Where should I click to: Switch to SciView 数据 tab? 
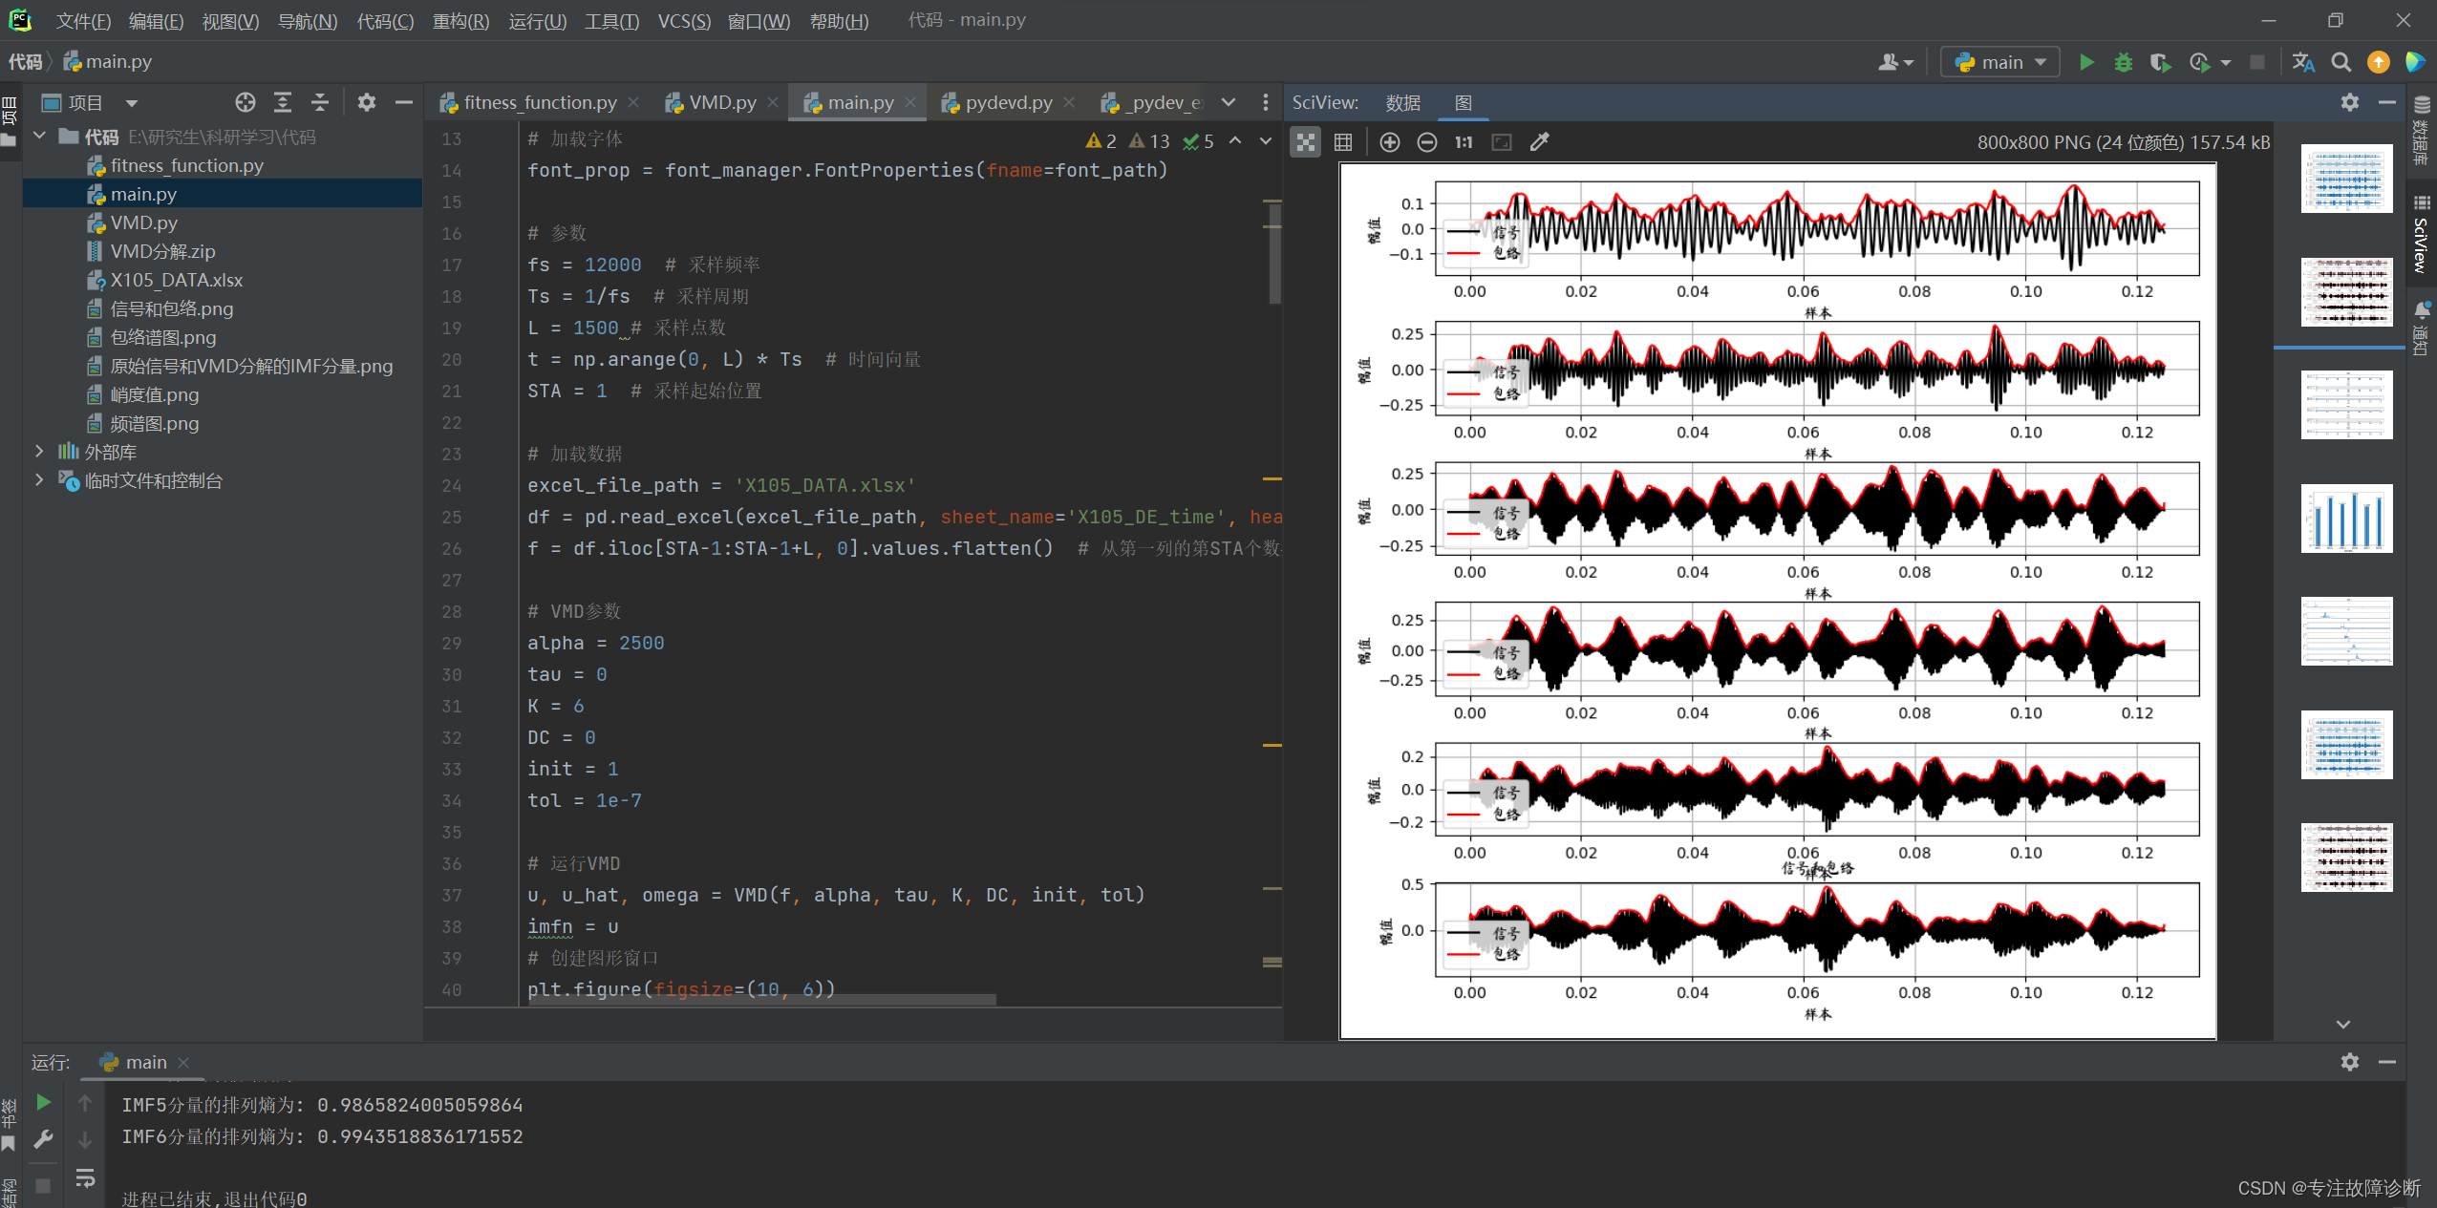pos(1402,102)
